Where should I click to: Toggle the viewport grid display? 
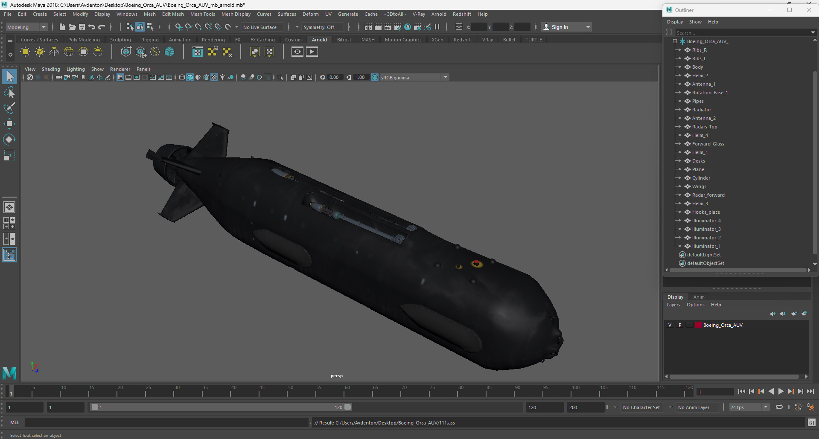pos(120,77)
